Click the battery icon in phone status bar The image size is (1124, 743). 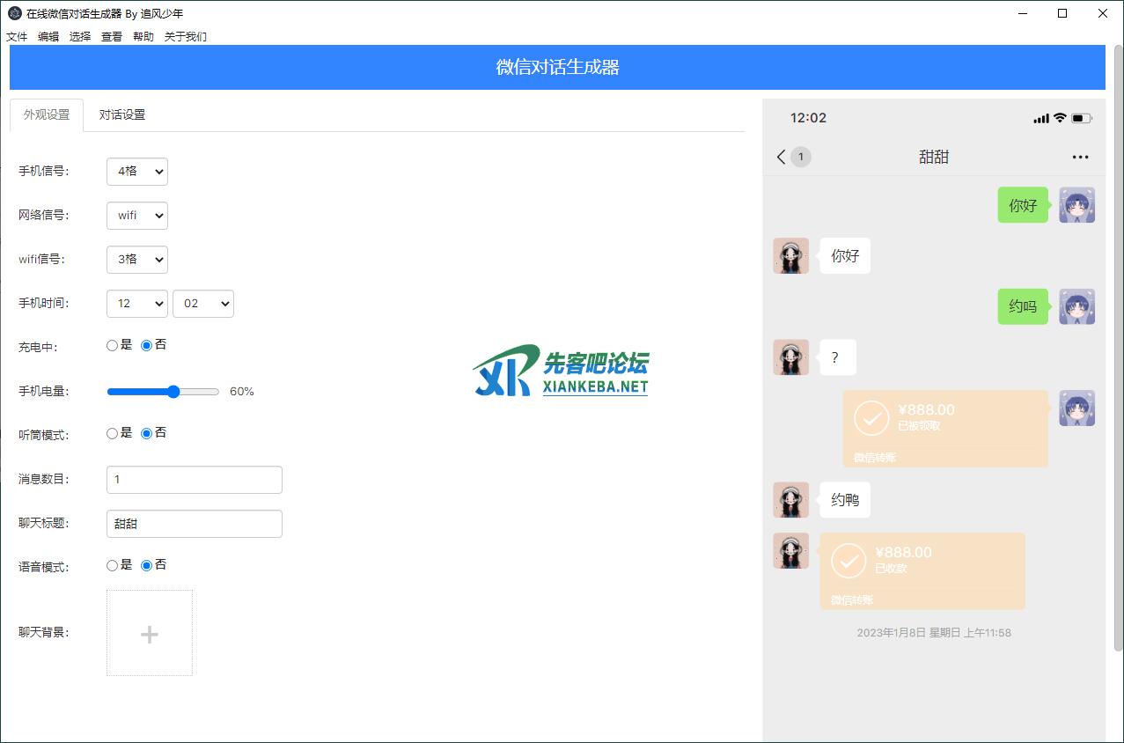click(x=1082, y=118)
